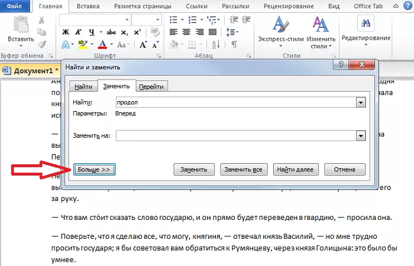The image size is (414, 266).
Task: Open Quick Styles (Экспресс-стили) gallery
Action: pyautogui.click(x=281, y=32)
